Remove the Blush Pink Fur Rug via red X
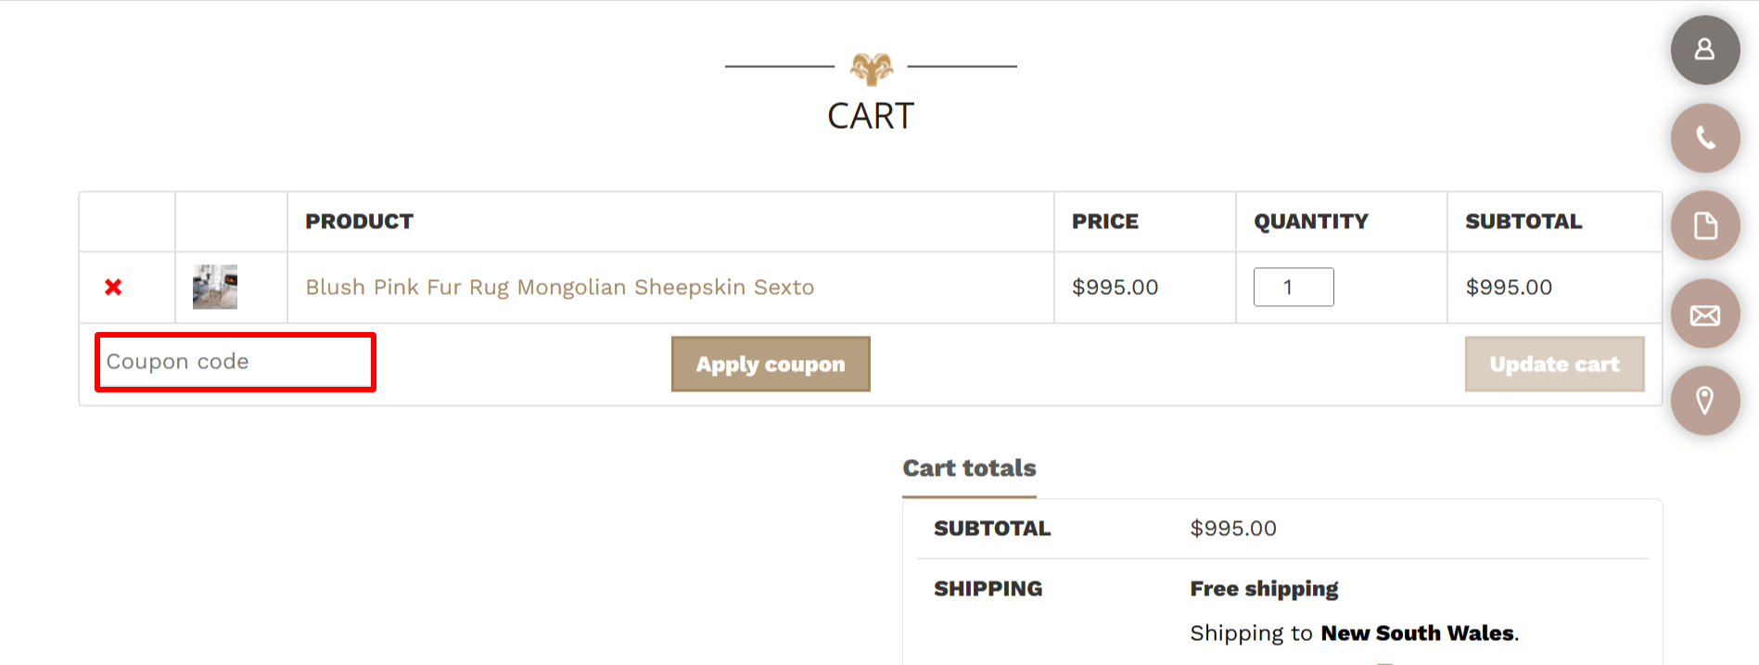This screenshot has height=665, width=1759. (x=112, y=287)
